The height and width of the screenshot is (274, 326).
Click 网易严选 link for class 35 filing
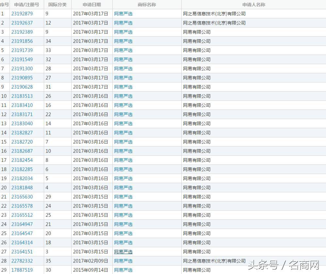[x=123, y=261]
